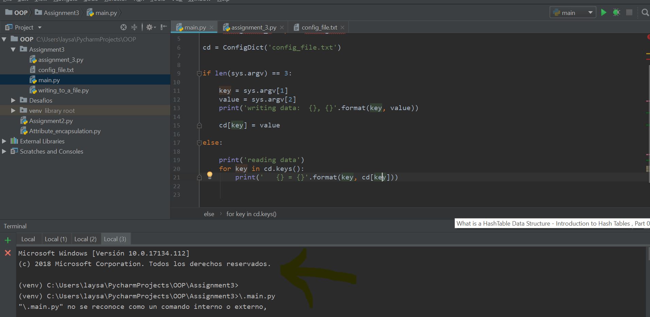Open Search Everywhere magnifier icon
Viewport: 650px width, 317px height.
(x=645, y=13)
